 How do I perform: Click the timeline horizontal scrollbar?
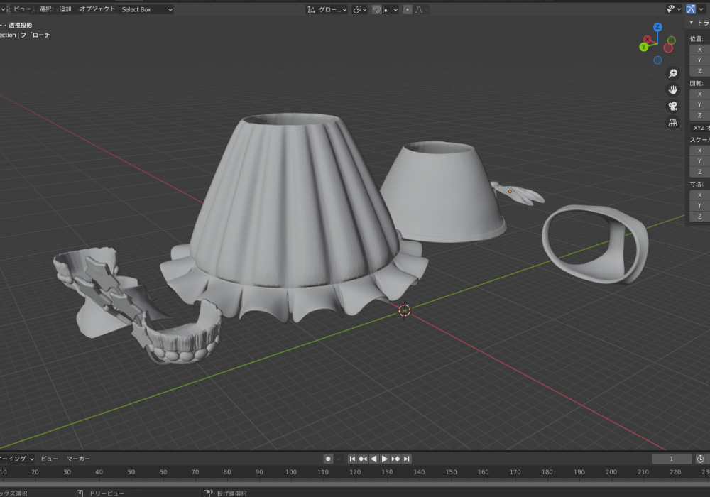pyautogui.click(x=355, y=484)
